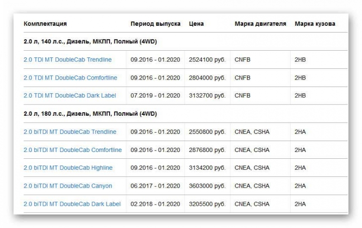Click the price 2524100 руб.
The height and width of the screenshot is (228, 362).
(207, 60)
